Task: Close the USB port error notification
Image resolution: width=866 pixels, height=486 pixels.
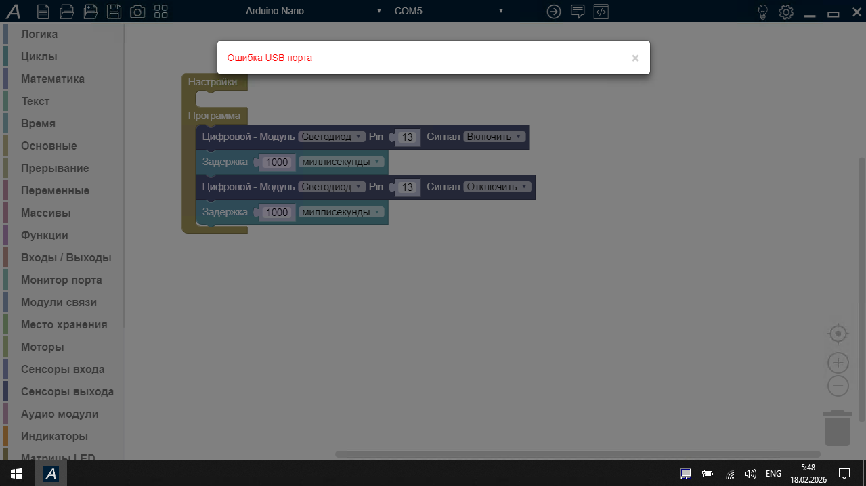Action: pos(635,58)
